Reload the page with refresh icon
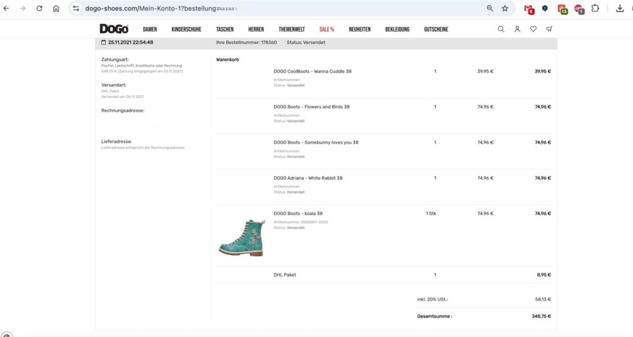Screen dimensions: 633x337 pos(39,9)
